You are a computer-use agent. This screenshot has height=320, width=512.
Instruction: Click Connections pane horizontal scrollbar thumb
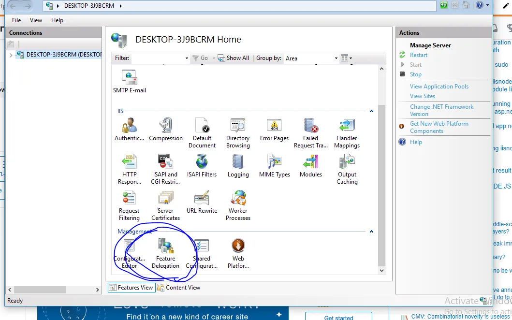[40, 290]
